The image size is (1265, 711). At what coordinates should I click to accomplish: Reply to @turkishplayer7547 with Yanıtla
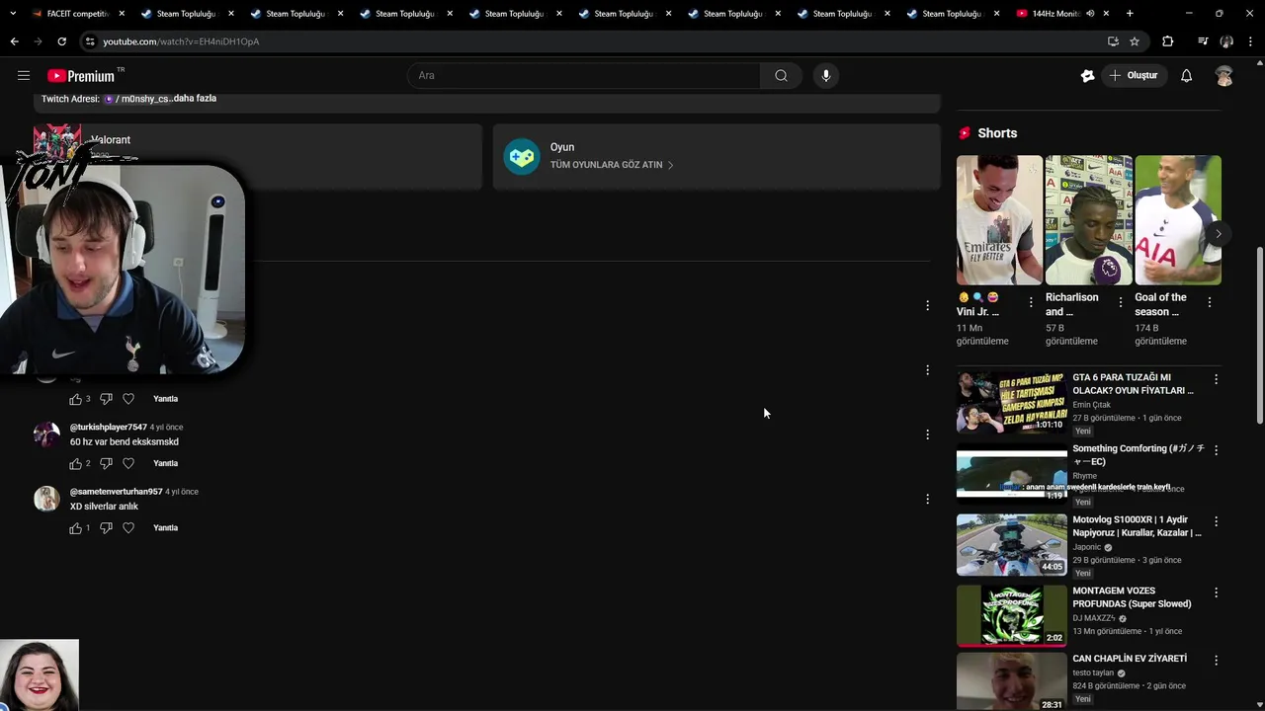(x=165, y=463)
